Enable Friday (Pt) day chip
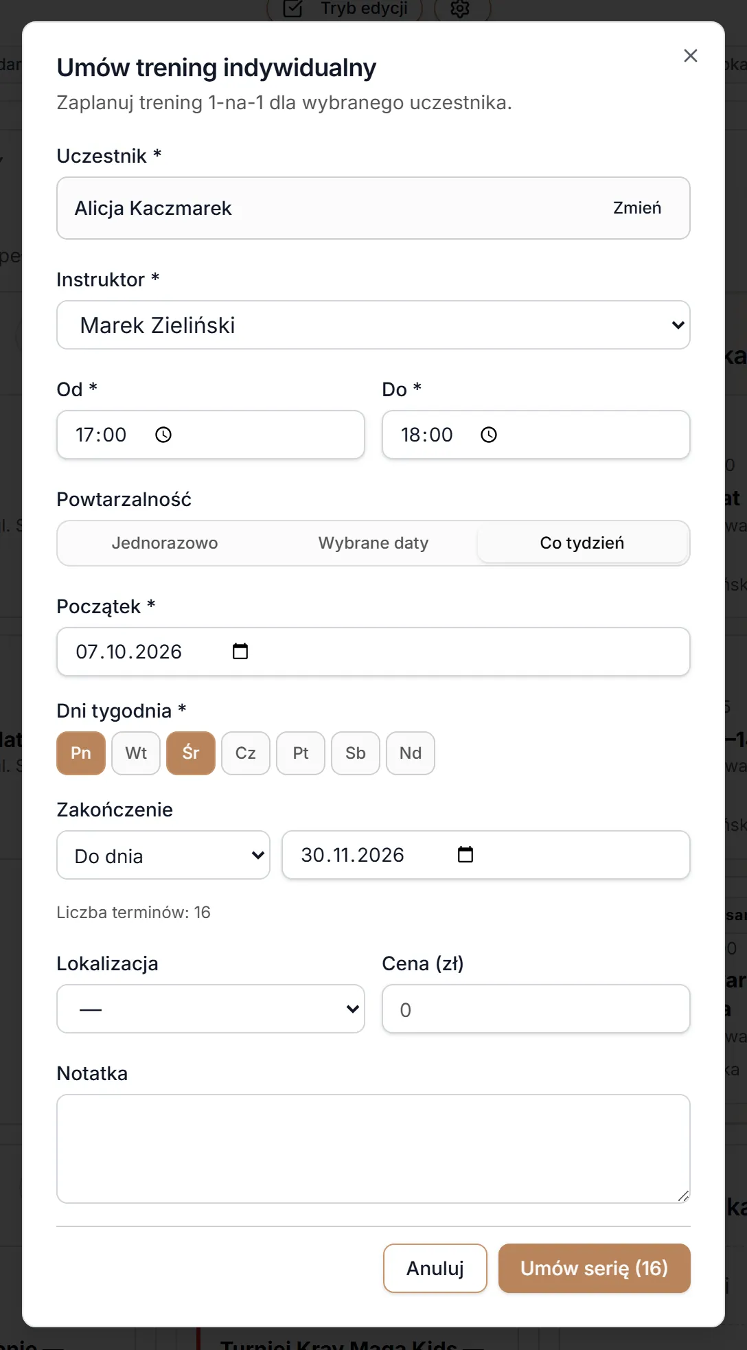The height and width of the screenshot is (1350, 747). [301, 753]
